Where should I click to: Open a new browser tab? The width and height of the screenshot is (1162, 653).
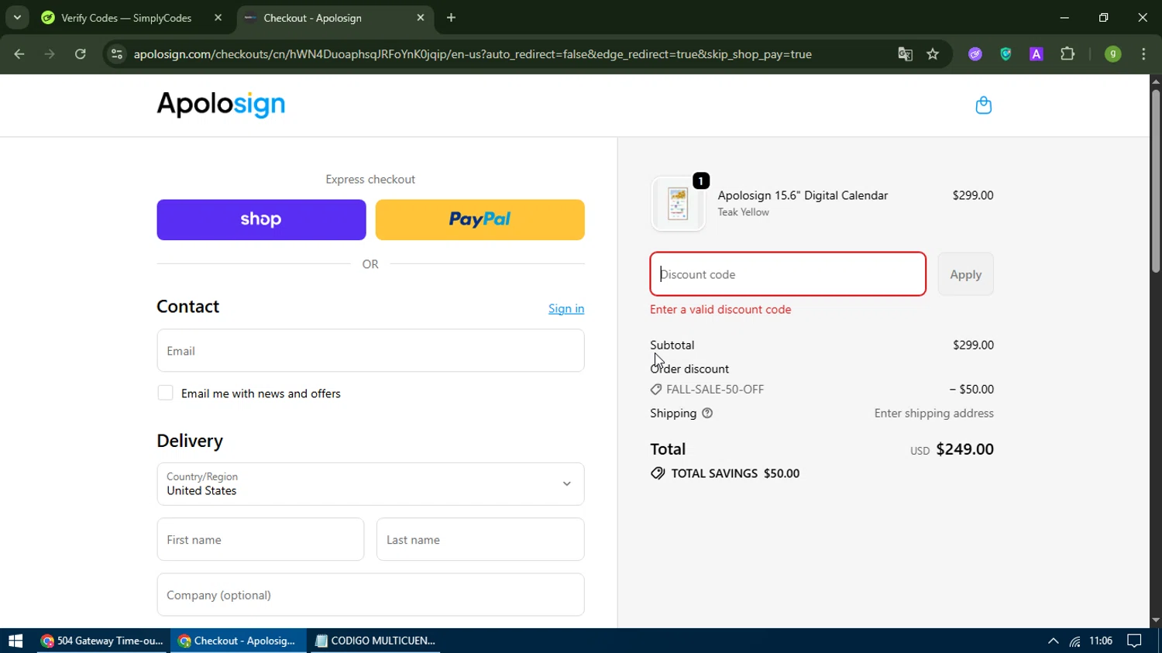(451, 18)
